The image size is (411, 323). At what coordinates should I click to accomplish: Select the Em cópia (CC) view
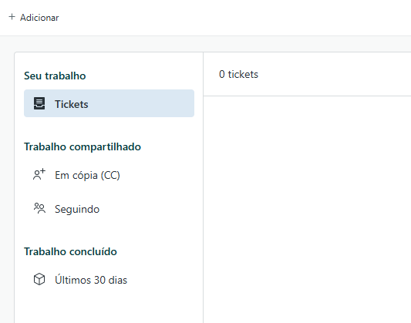[x=109, y=175]
